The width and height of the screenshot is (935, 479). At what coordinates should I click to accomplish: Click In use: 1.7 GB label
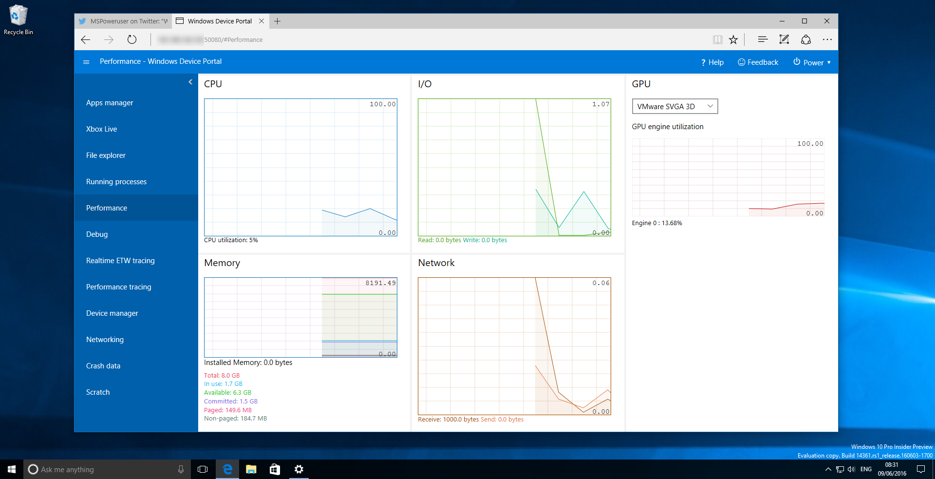(223, 384)
